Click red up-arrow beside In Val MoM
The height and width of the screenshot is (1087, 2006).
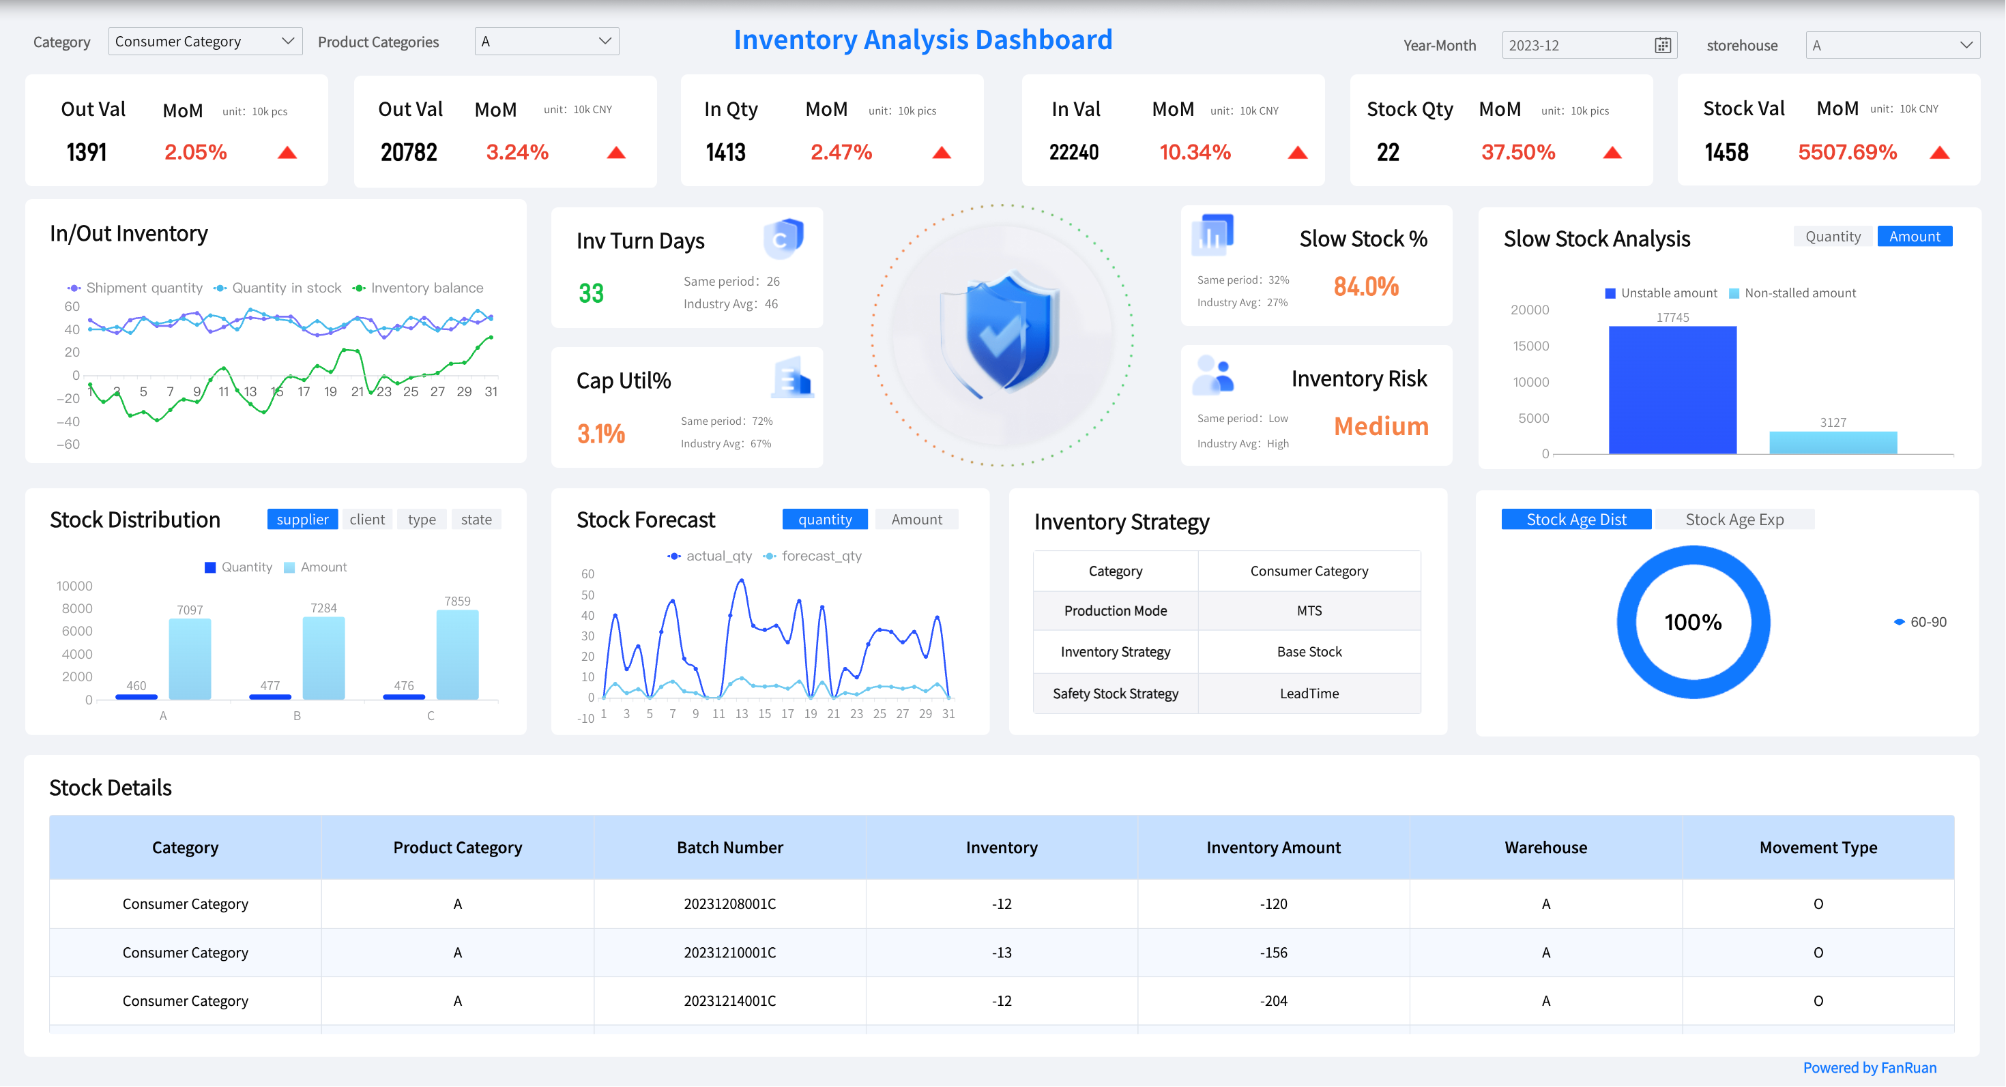point(1297,153)
